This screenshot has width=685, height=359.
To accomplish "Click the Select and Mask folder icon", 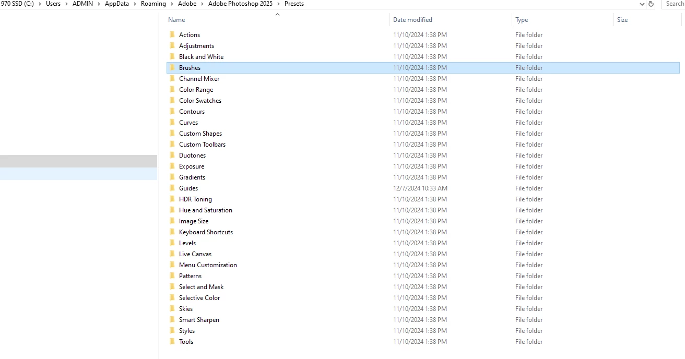I will pyautogui.click(x=172, y=287).
